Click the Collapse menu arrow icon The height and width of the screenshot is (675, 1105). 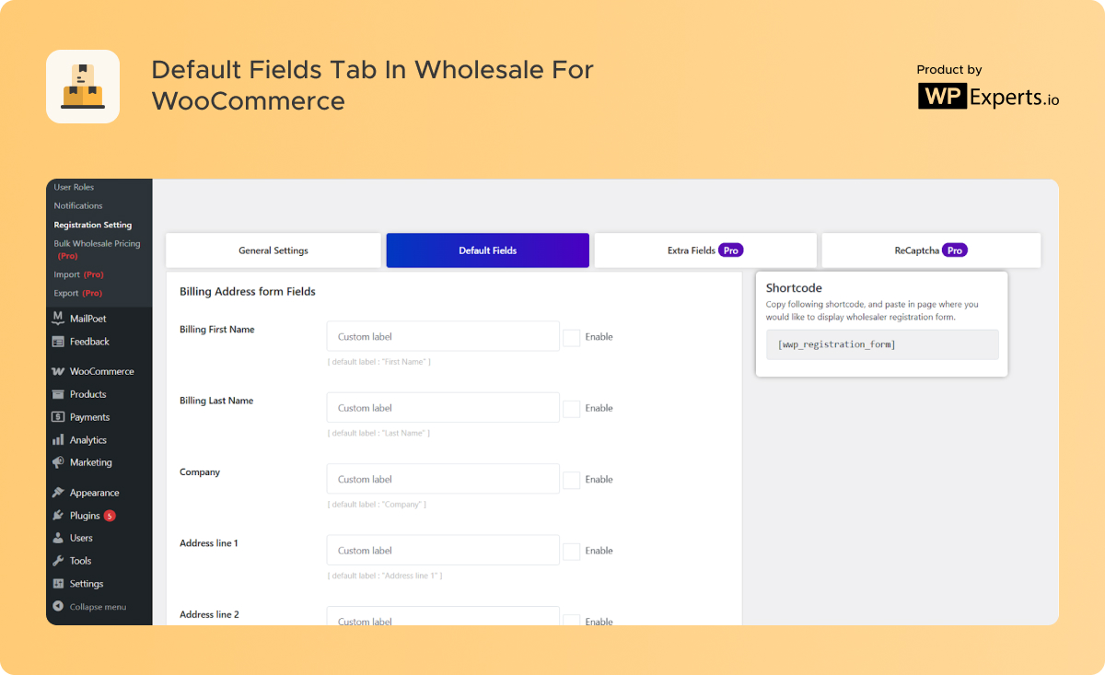pos(58,607)
